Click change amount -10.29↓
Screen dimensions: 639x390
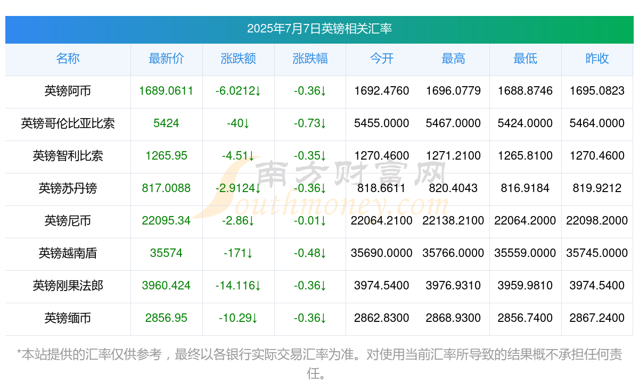point(238,318)
